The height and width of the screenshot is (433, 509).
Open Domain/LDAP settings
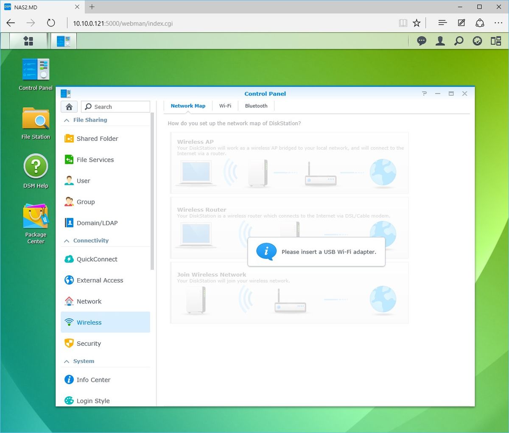106,223
